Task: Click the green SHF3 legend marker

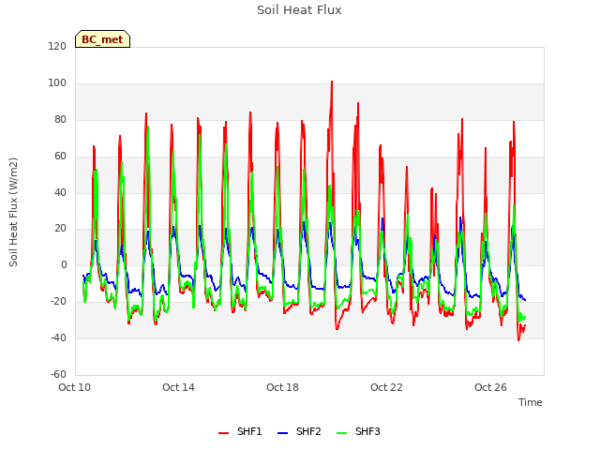Action: click(341, 433)
